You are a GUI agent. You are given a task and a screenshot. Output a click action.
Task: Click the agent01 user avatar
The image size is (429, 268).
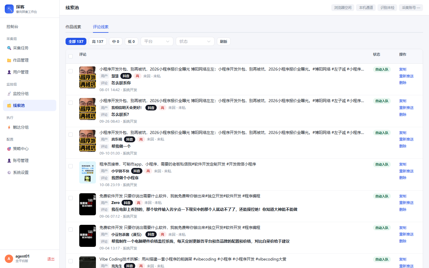(9, 259)
